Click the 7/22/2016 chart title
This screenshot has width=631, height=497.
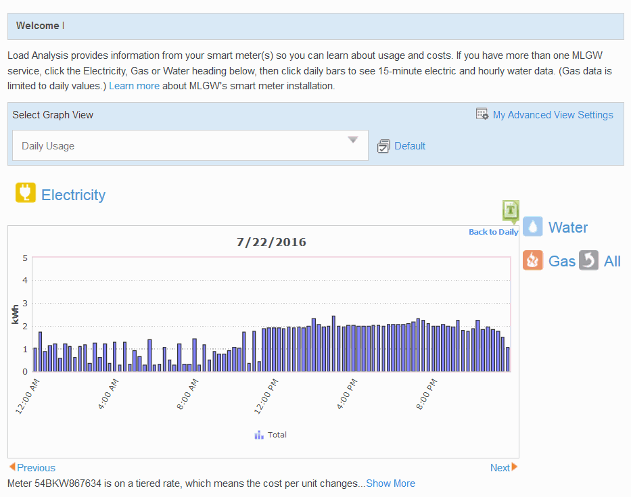tap(271, 242)
